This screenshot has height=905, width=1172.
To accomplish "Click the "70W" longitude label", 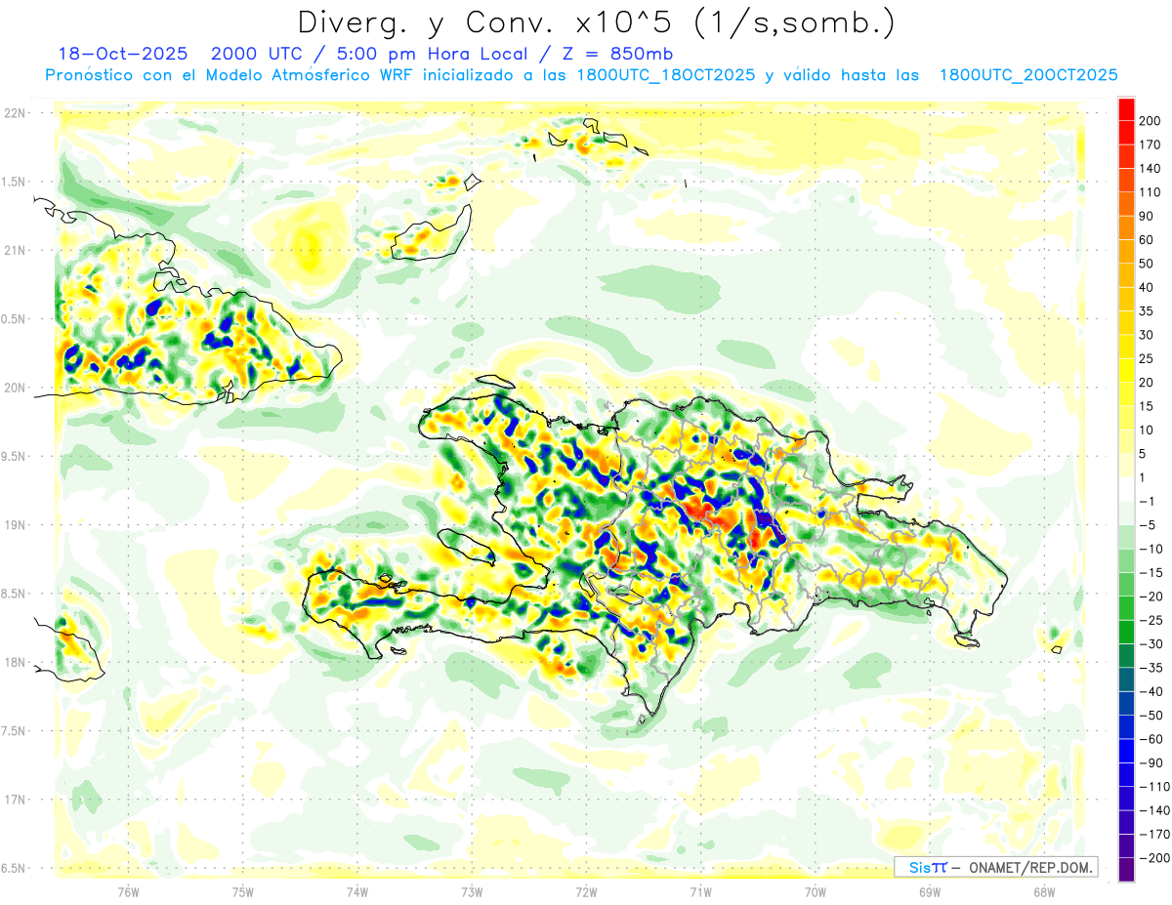I will 816,892.
